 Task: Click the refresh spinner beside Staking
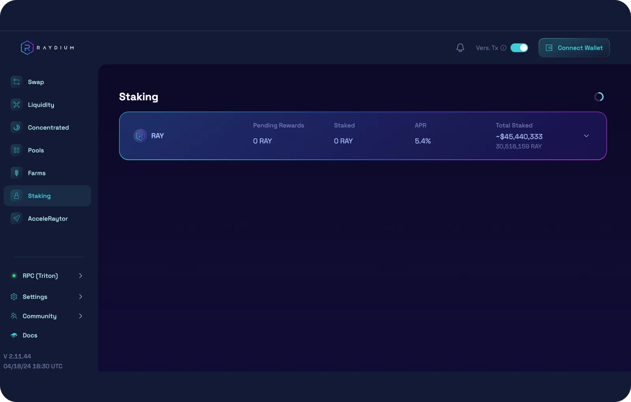[599, 97]
